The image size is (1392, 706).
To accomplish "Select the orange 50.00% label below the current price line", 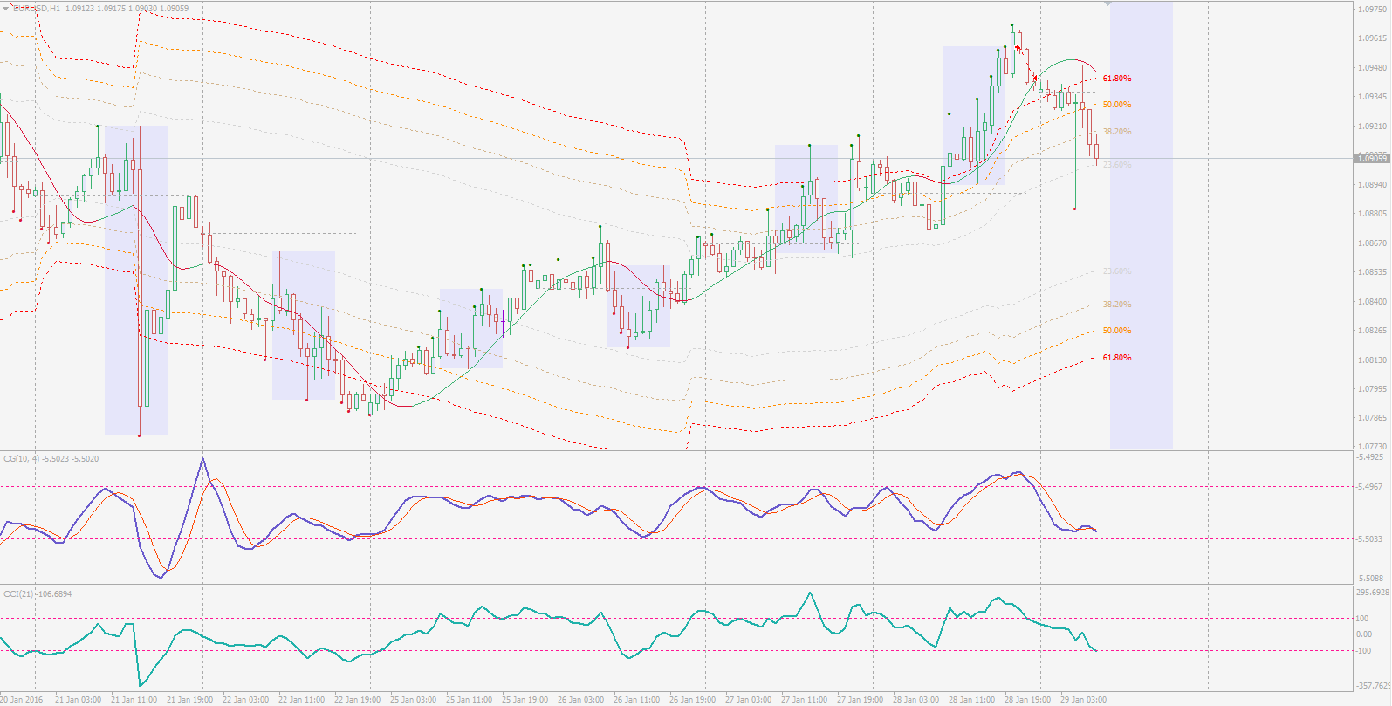I will click(x=1117, y=331).
